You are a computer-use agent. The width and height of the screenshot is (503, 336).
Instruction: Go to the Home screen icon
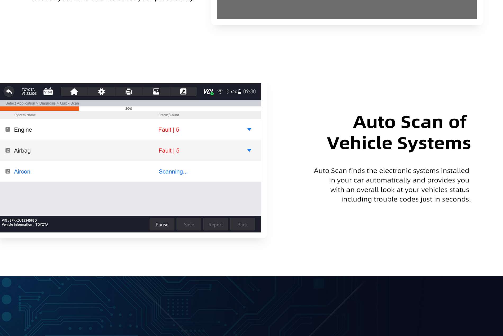[x=74, y=92]
